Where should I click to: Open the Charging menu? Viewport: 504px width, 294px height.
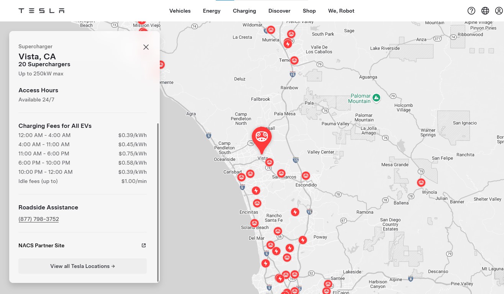pos(244,11)
